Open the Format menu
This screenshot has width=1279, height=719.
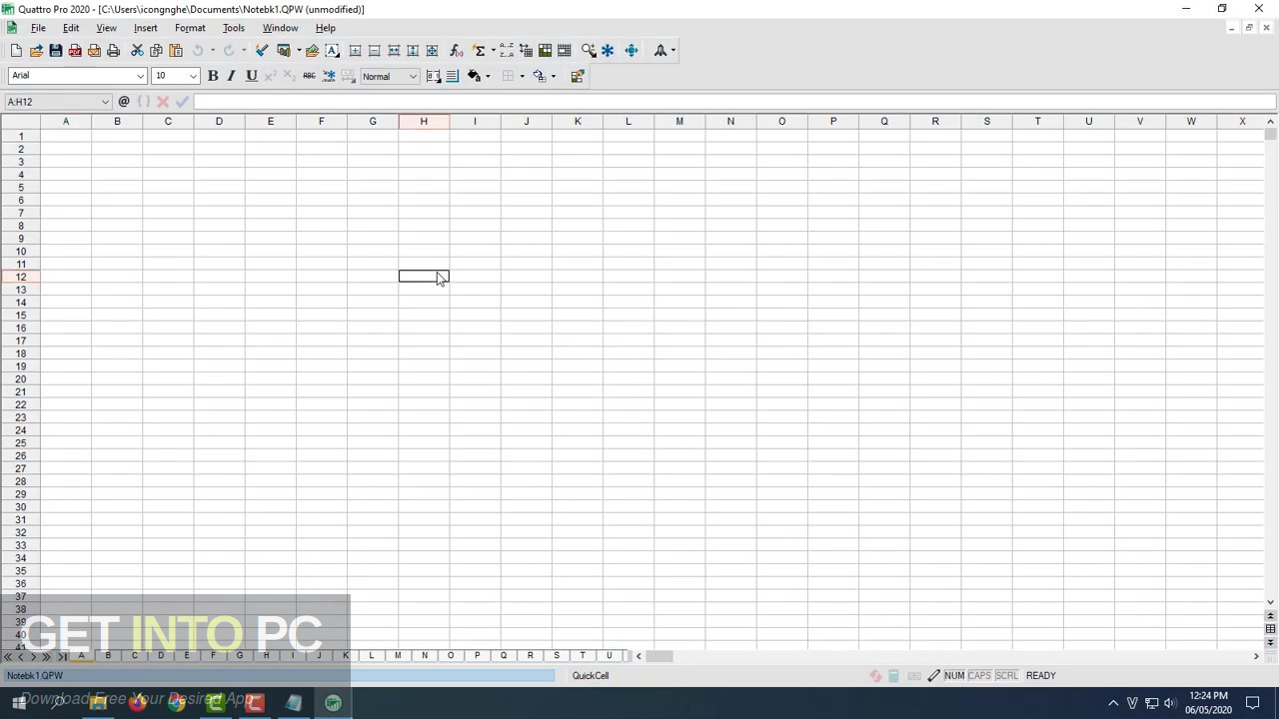click(x=190, y=28)
